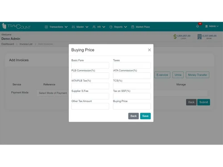This screenshot has height=167, width=223.
Task: Click Back in Buying Price dialog
Action: point(133,116)
